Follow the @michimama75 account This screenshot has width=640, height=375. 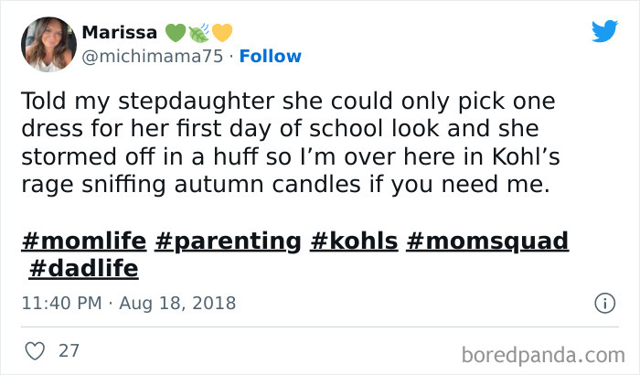(272, 56)
